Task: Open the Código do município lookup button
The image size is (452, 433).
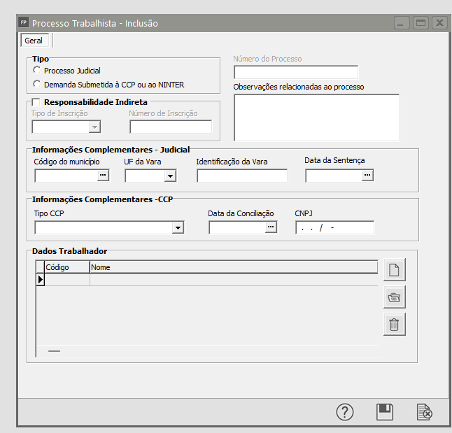Action: click(x=103, y=176)
